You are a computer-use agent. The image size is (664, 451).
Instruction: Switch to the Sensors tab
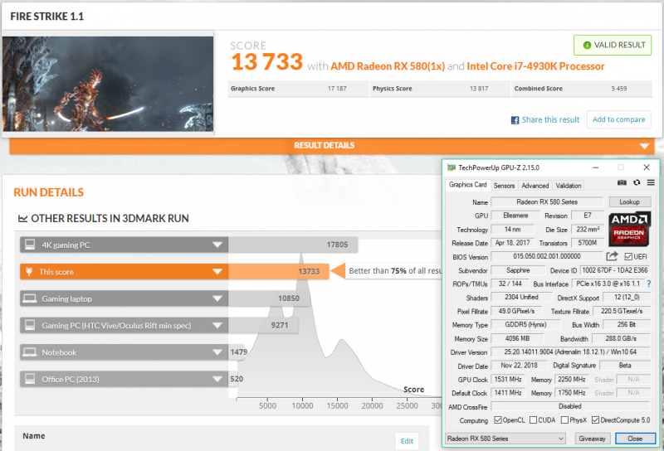click(504, 186)
